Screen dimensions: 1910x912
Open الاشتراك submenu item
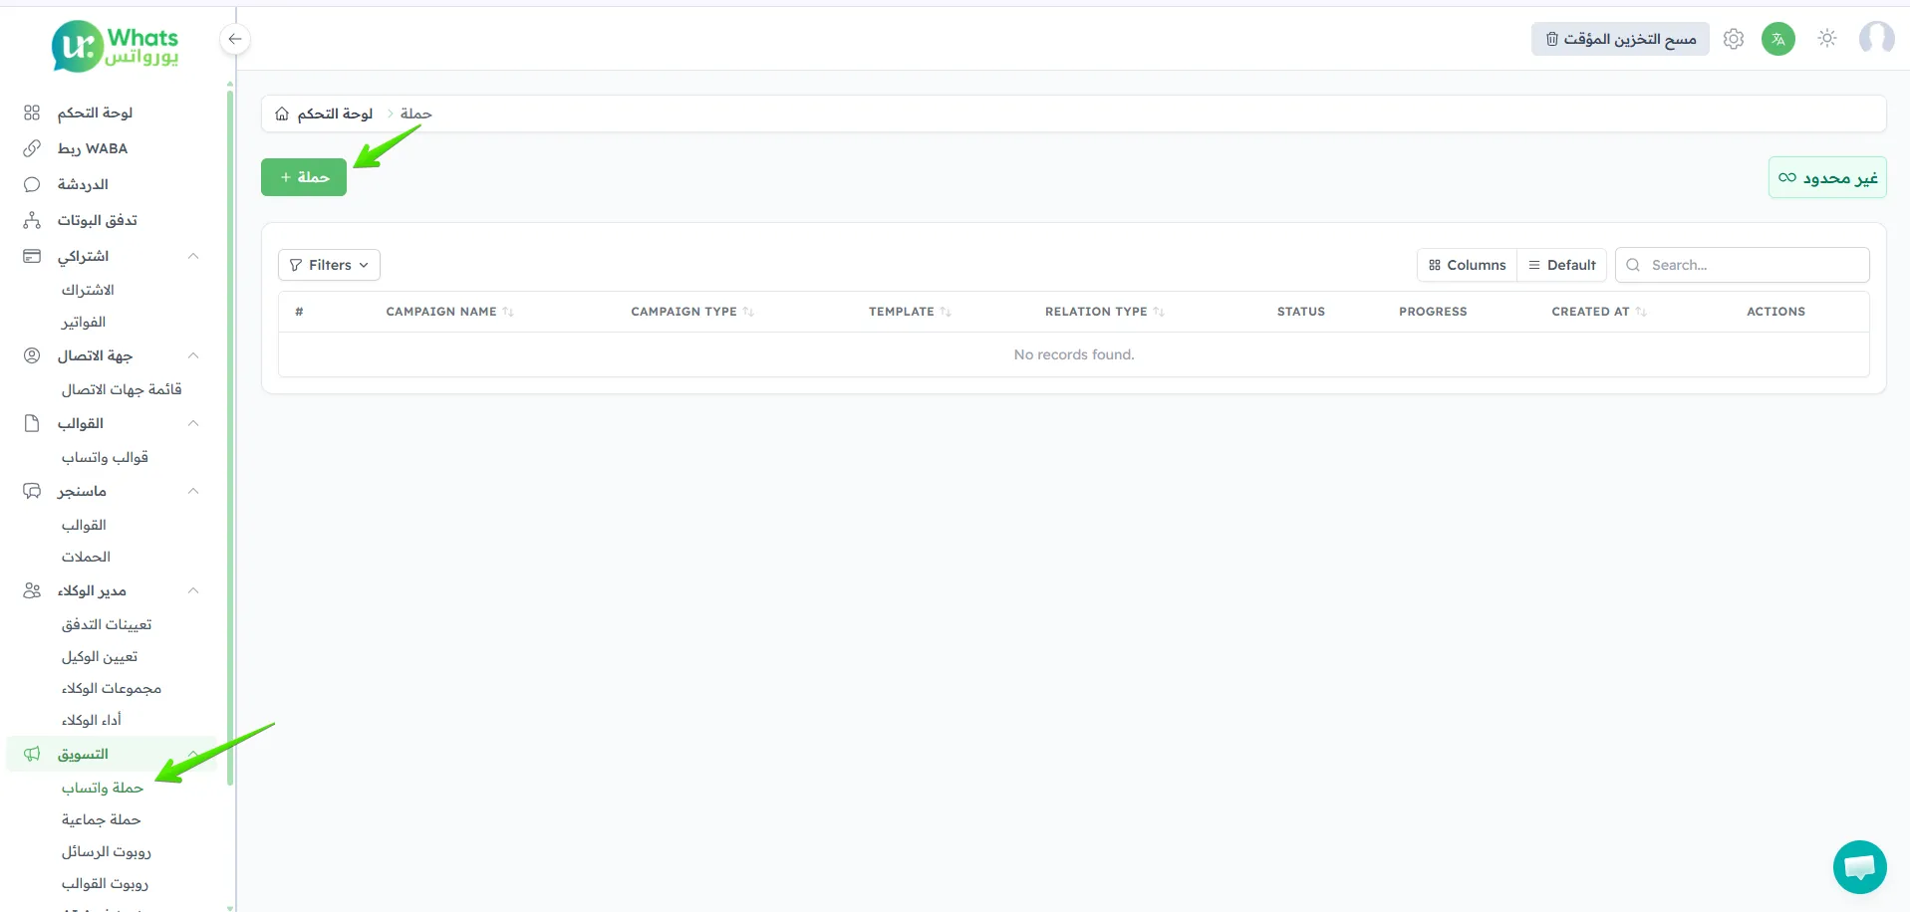[x=88, y=290]
